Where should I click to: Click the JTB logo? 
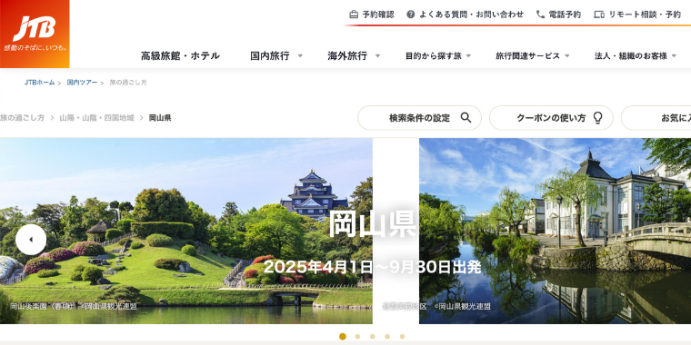(x=35, y=34)
